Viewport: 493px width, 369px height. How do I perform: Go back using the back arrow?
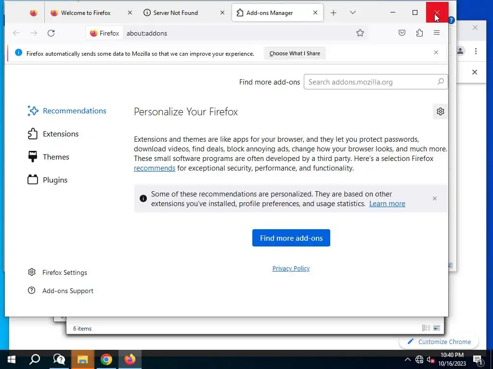pyautogui.click(x=16, y=33)
